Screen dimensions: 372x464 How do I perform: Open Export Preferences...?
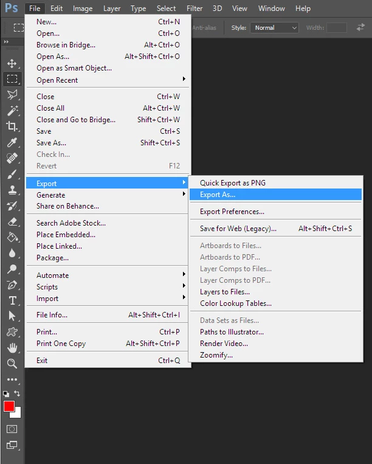275,211
